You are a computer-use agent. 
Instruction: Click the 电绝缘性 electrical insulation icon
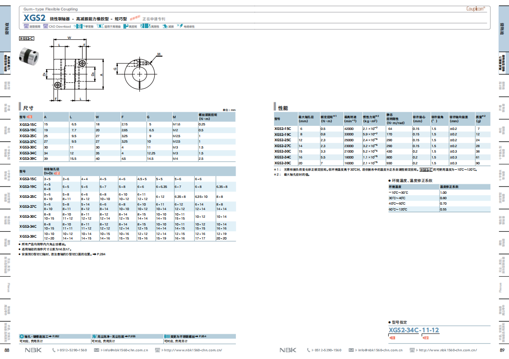click(x=180, y=26)
